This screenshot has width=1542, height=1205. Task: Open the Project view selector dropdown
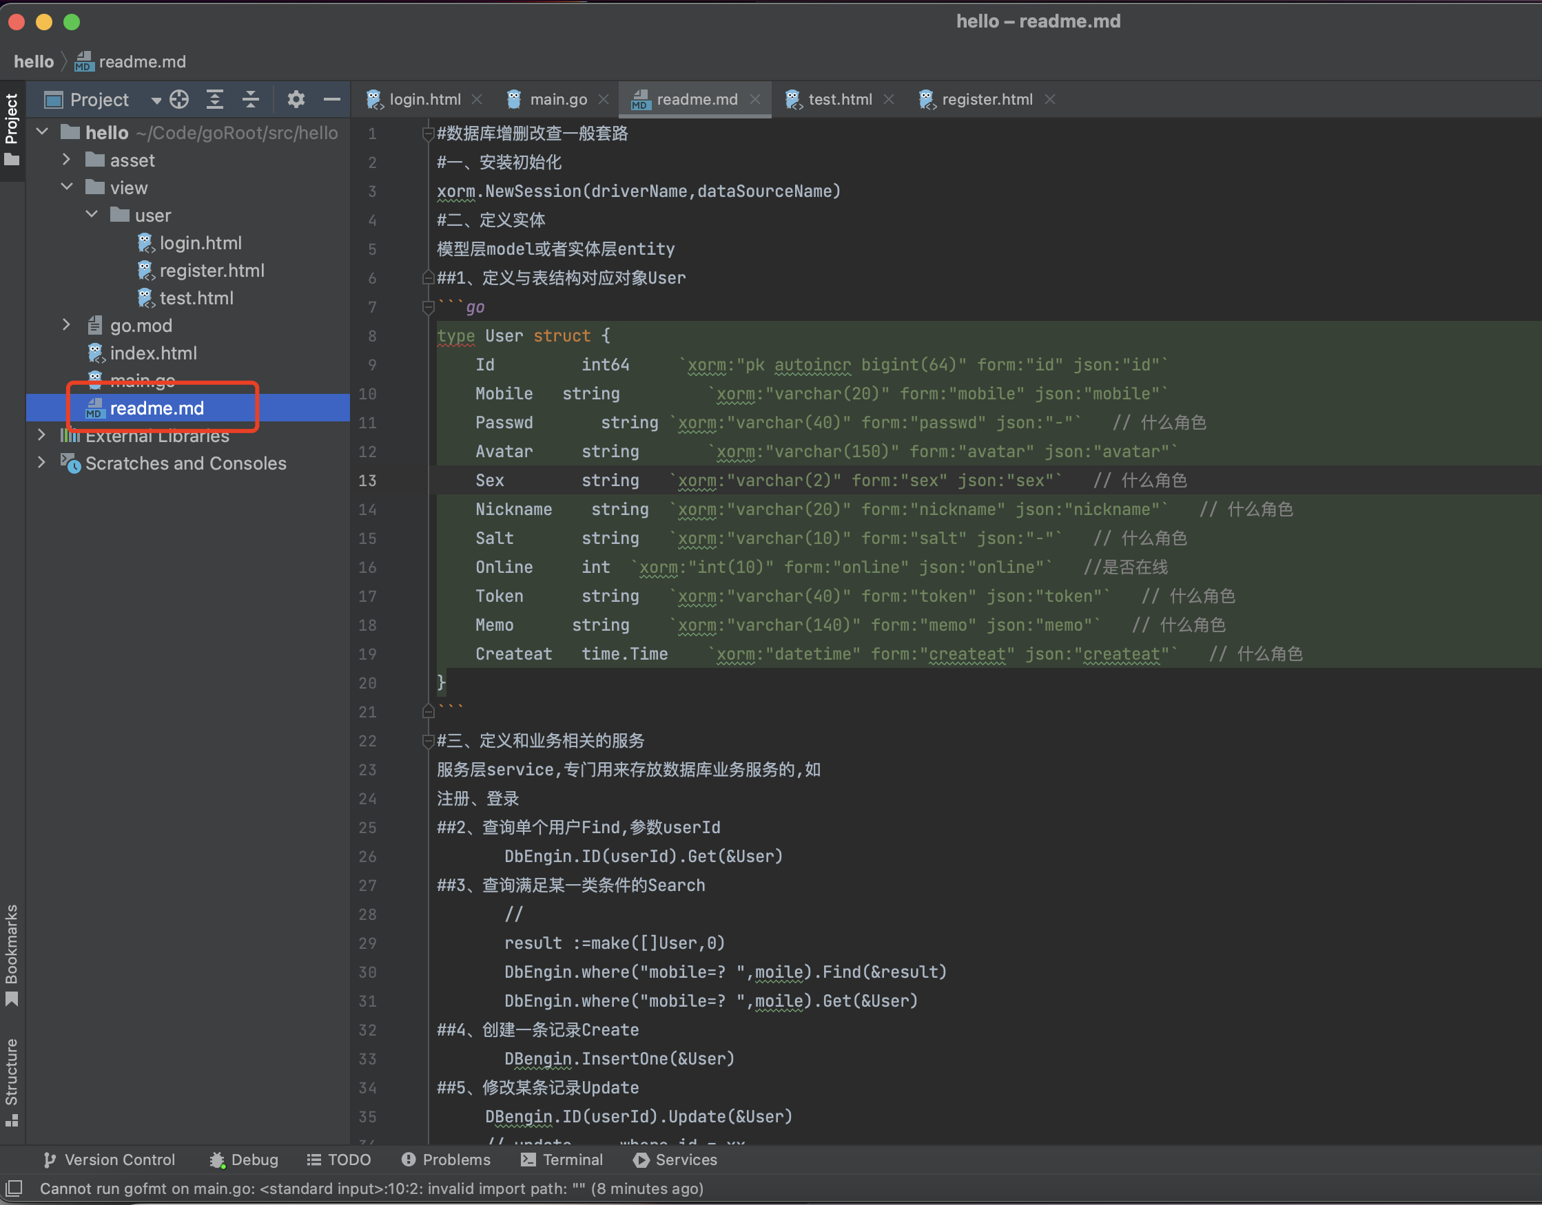point(156,99)
